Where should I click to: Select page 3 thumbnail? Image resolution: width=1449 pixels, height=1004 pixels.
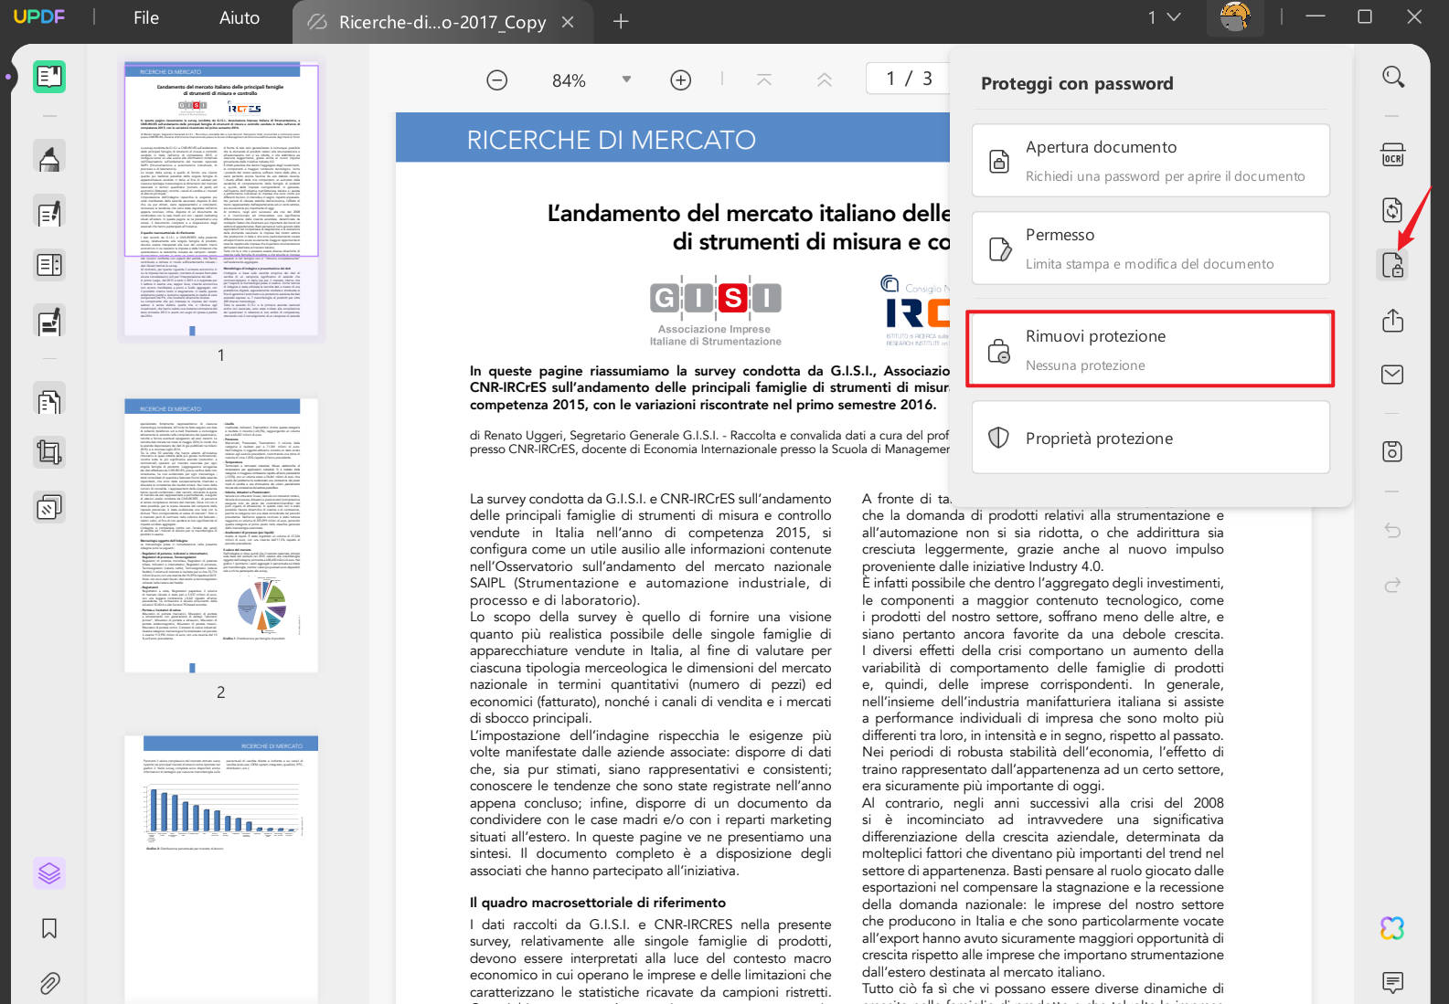(x=221, y=868)
